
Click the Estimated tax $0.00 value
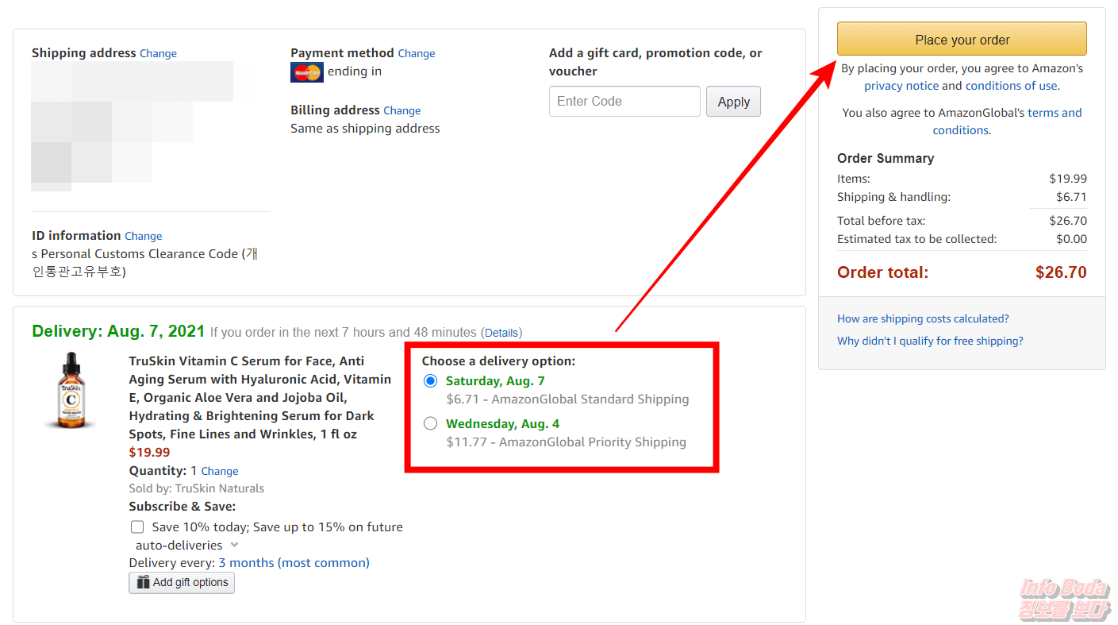[1071, 239]
